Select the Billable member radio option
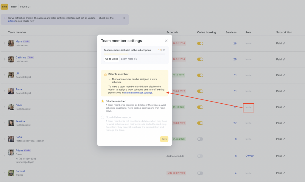The width and height of the screenshot is (305, 182). point(103,101)
